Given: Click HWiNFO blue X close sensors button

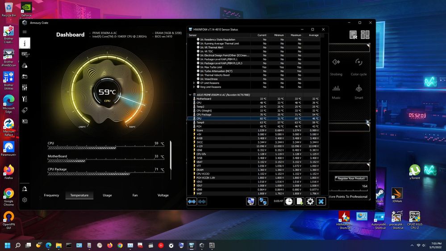Looking at the screenshot, I should click(321, 201).
